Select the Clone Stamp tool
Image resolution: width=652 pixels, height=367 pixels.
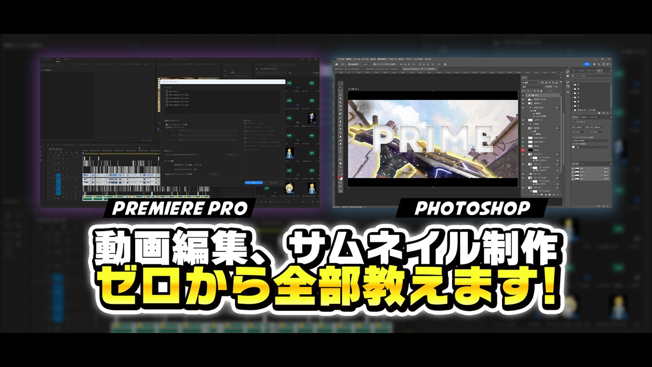pos(340,121)
